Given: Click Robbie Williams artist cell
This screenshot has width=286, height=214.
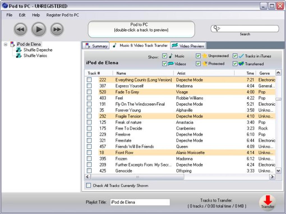Looking at the screenshot, I should coord(190,98).
